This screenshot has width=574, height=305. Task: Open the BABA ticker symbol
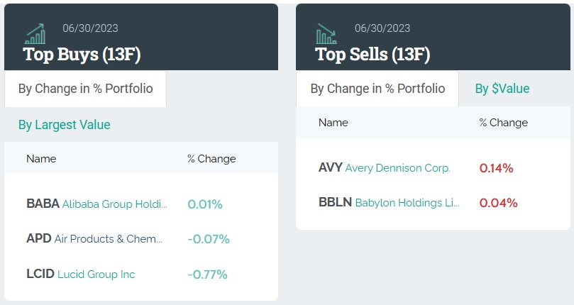coord(43,204)
